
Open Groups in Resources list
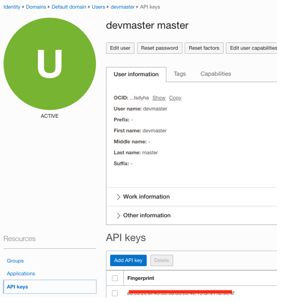tap(15, 261)
